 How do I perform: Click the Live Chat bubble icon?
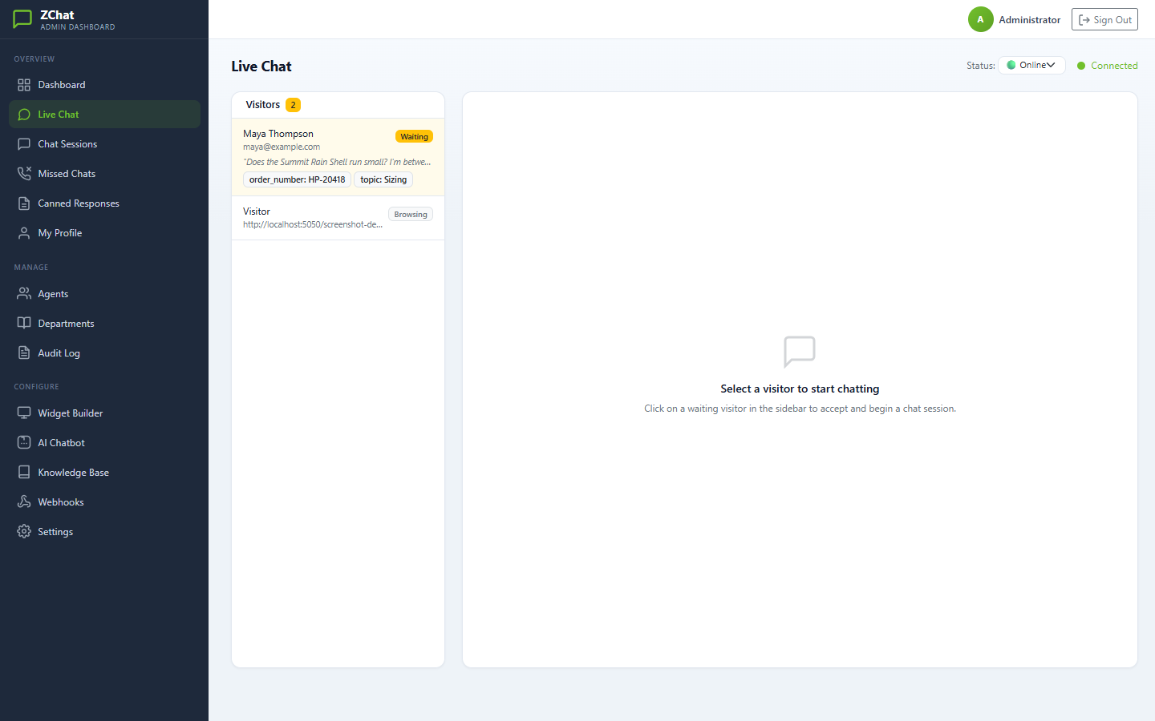point(24,115)
